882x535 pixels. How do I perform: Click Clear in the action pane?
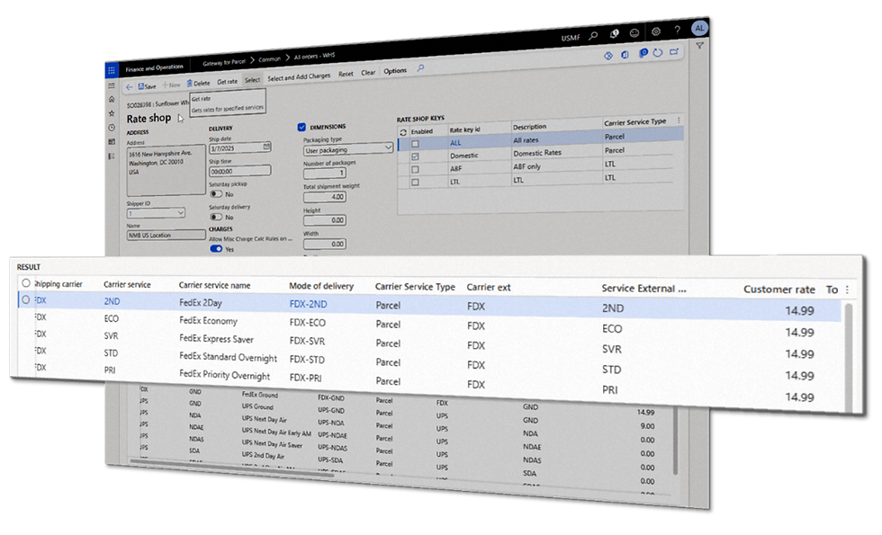(368, 73)
